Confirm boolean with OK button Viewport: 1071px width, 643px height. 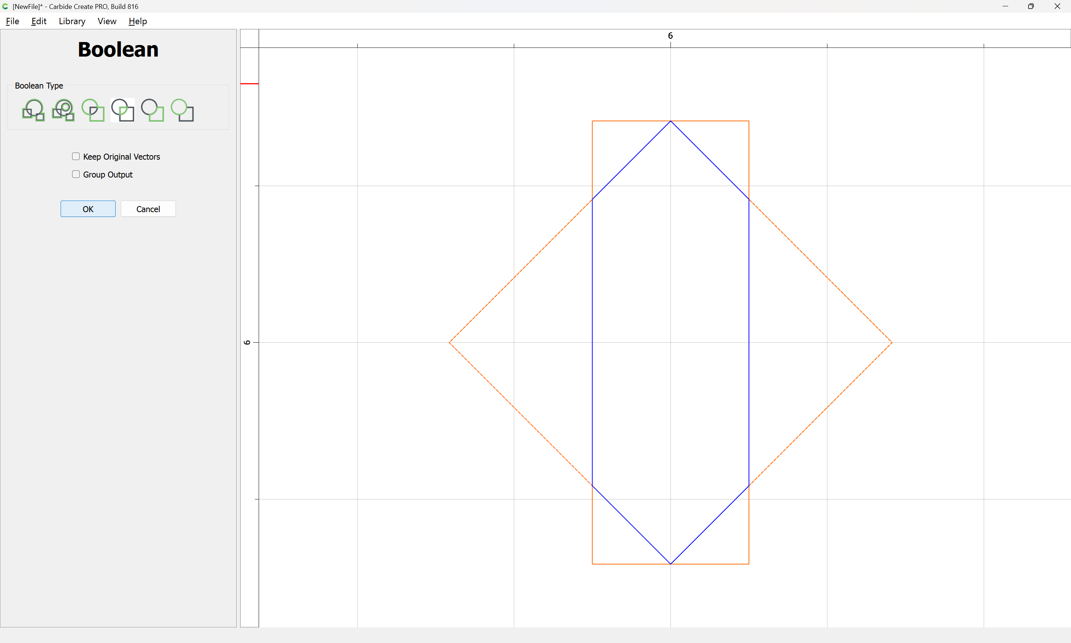[88, 209]
